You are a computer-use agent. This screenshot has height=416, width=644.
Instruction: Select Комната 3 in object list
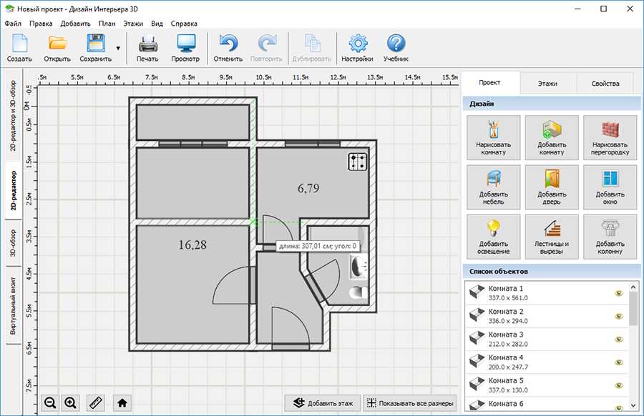tap(547, 339)
